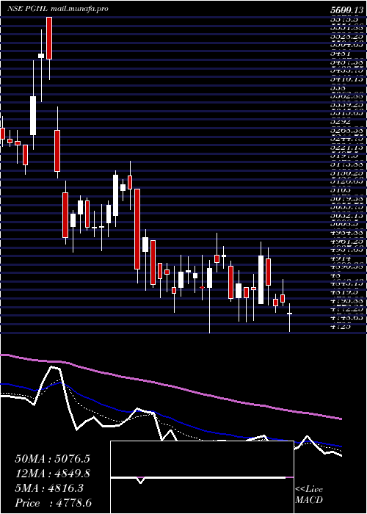
Task: Select the 4725 price axis label
Action: pos(340,326)
